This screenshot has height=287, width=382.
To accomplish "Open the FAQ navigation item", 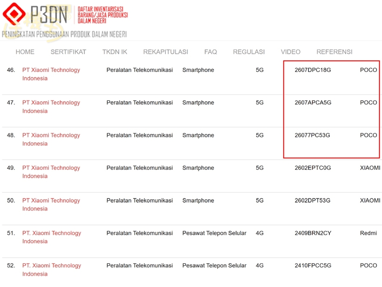I will point(211,52).
